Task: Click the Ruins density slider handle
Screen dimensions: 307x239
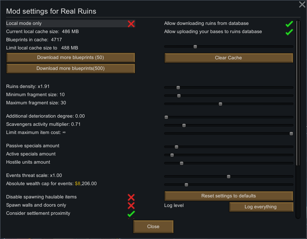Action: point(178,88)
